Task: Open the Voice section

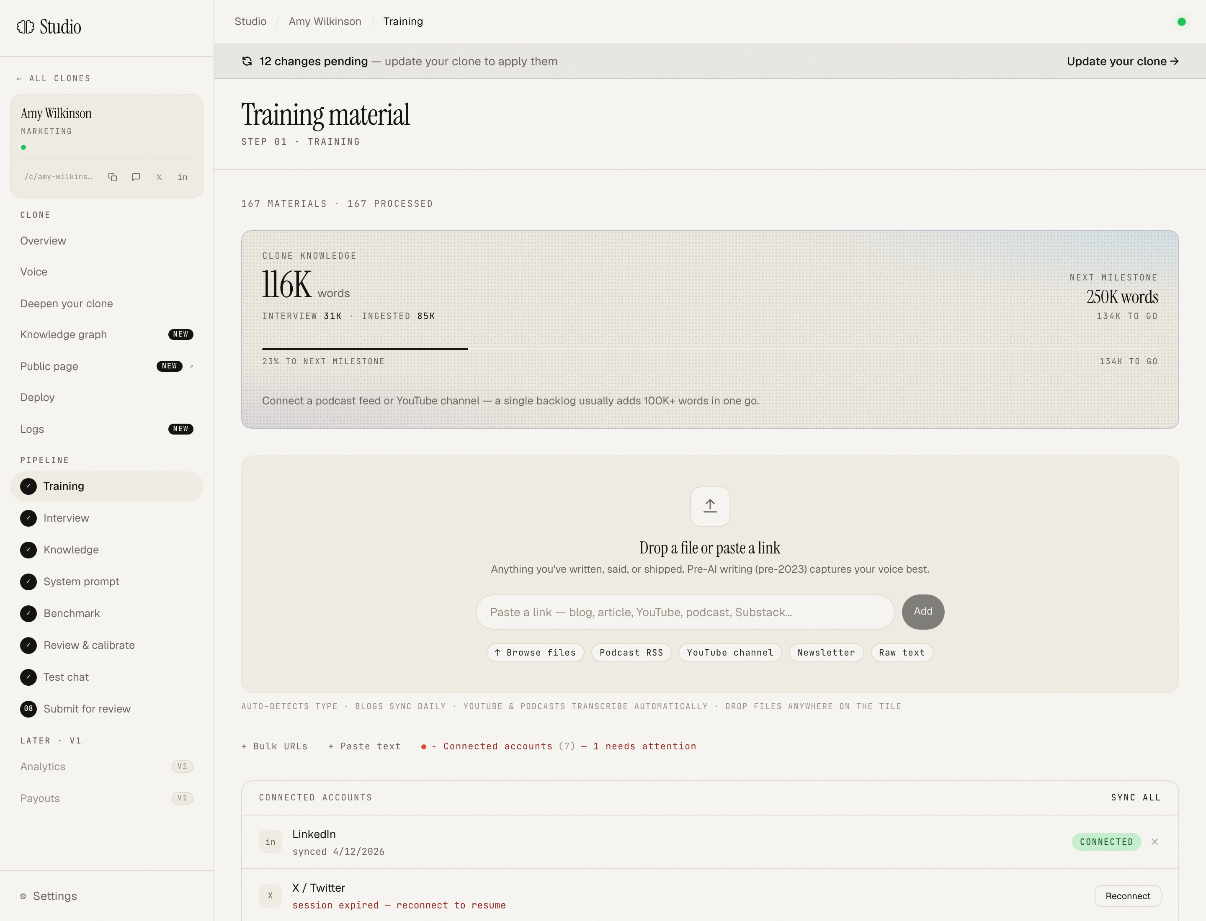Action: point(106,272)
